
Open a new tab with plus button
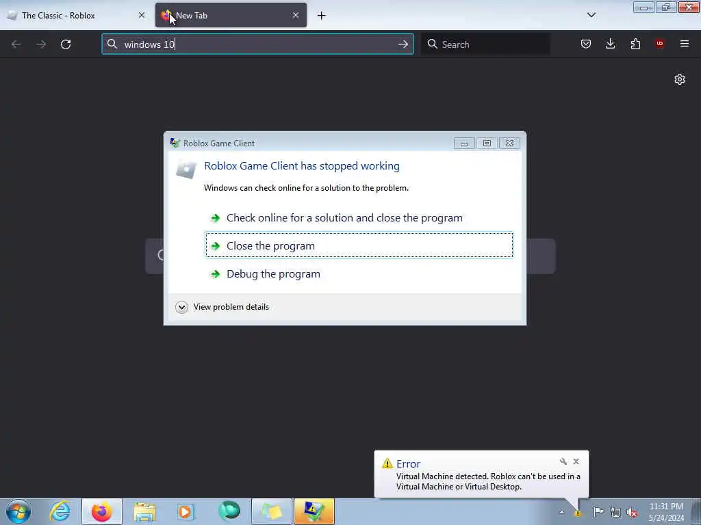322,16
